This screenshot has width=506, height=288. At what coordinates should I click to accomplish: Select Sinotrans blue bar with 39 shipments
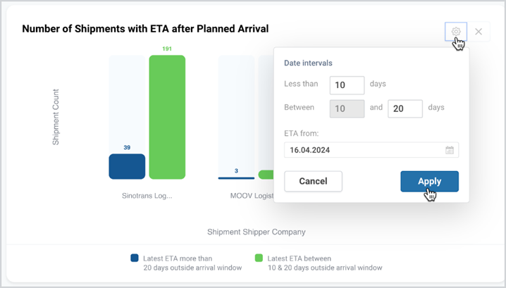(x=127, y=166)
